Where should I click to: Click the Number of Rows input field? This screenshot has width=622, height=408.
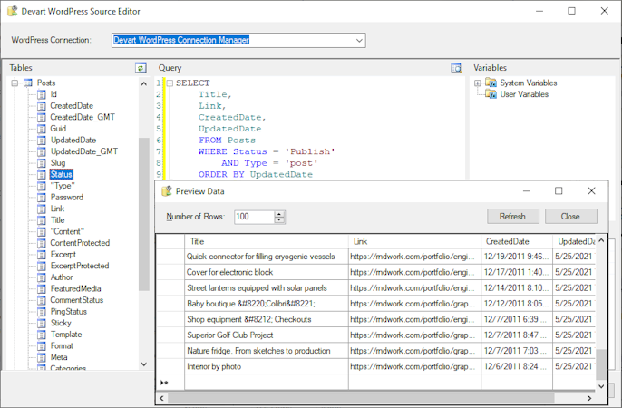click(252, 217)
